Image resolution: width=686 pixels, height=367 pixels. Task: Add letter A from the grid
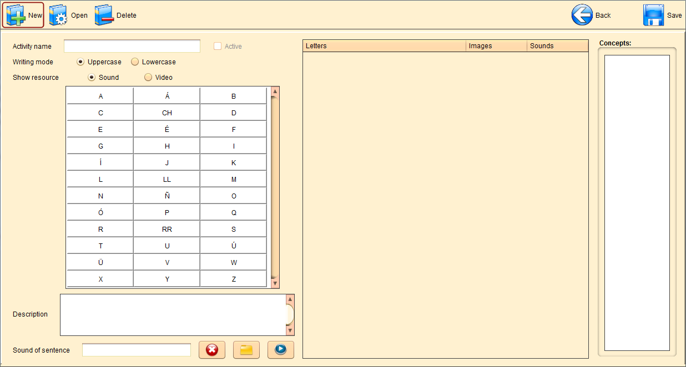(x=100, y=96)
